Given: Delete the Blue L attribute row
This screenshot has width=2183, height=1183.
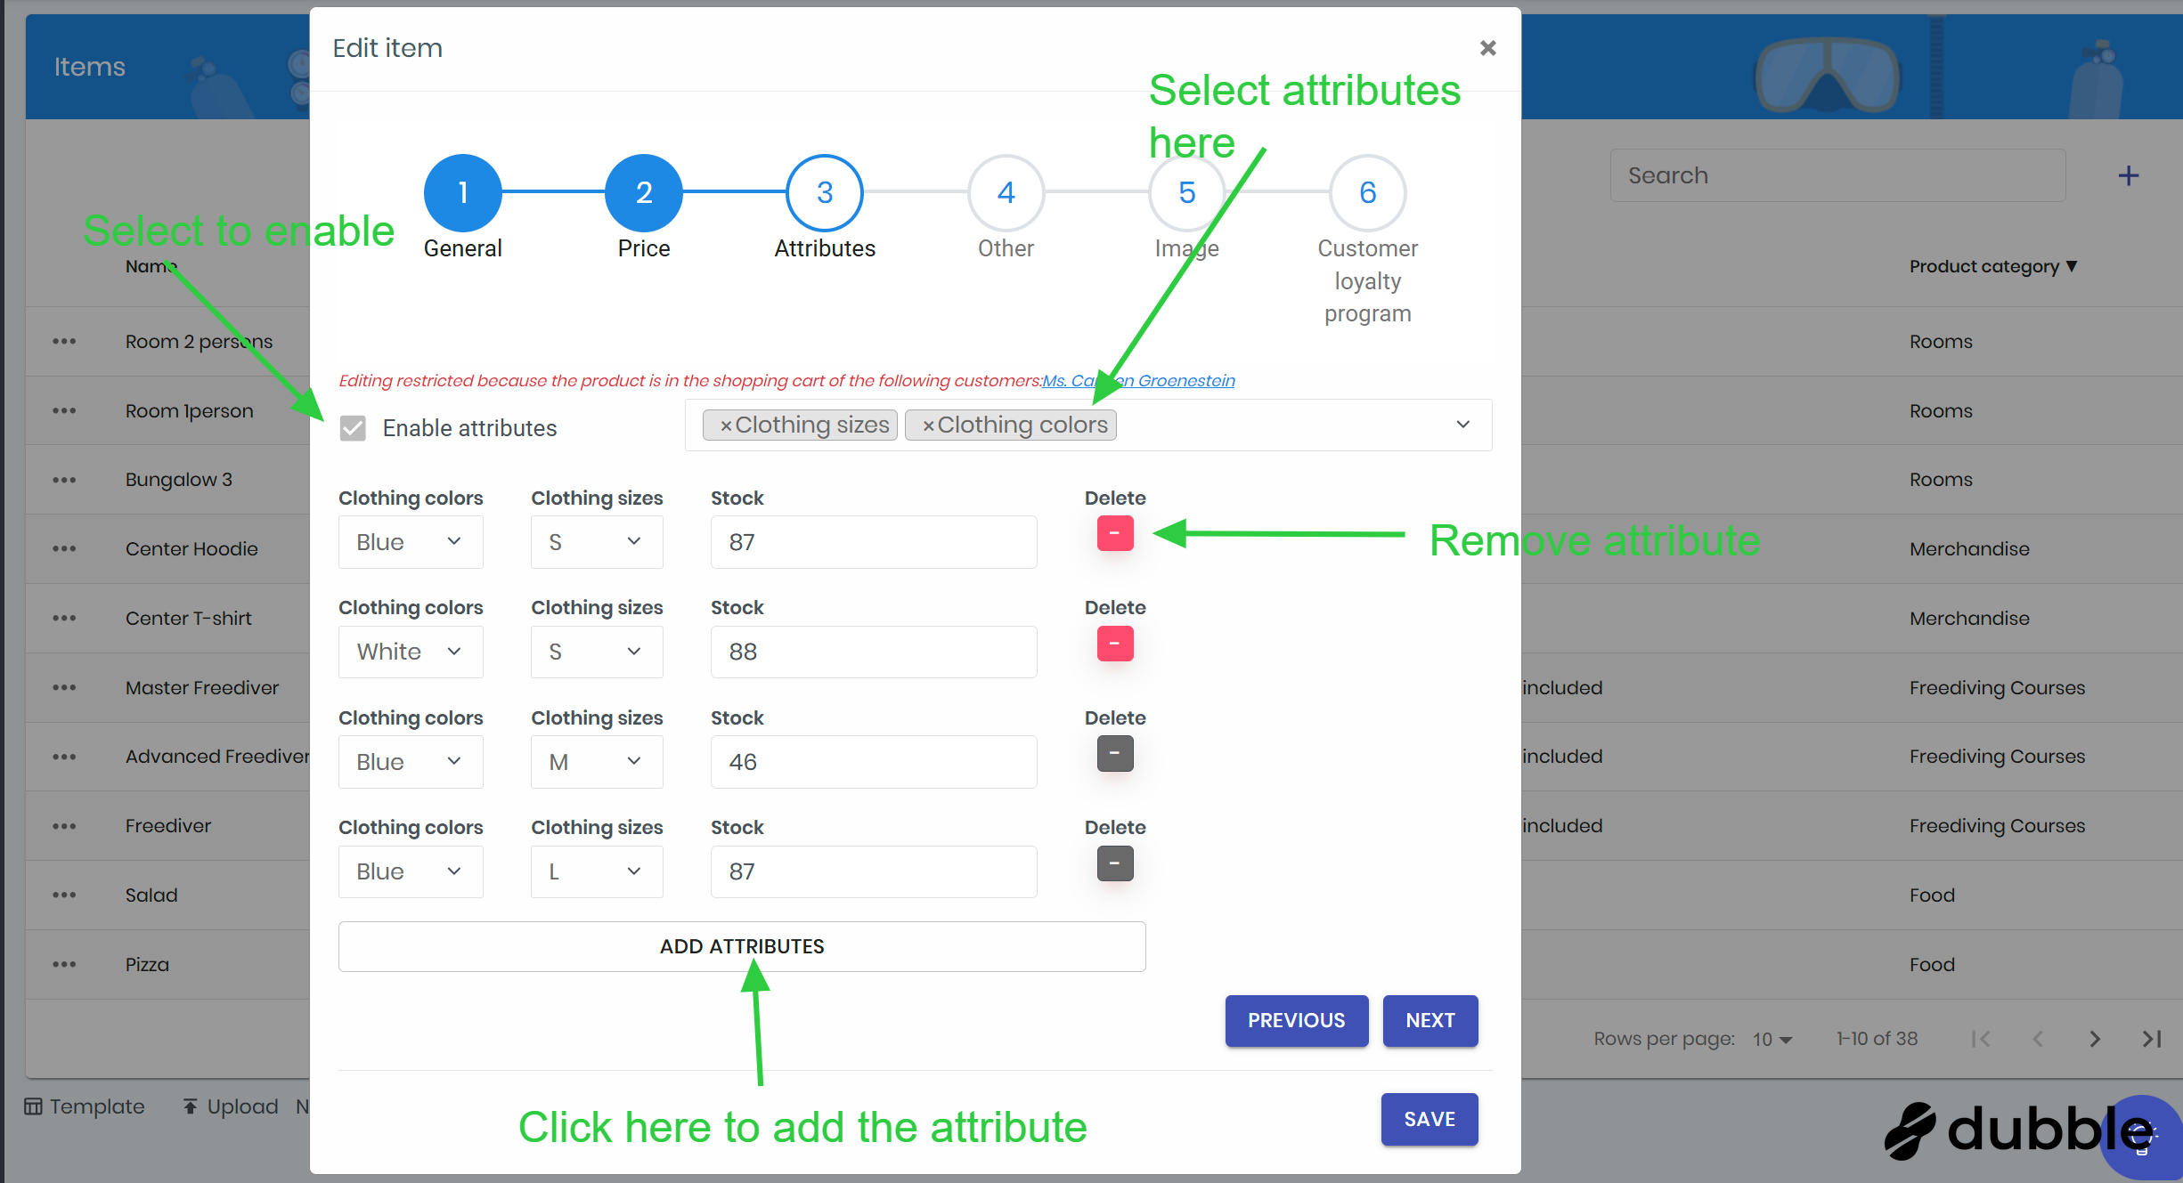Looking at the screenshot, I should click(x=1114, y=863).
